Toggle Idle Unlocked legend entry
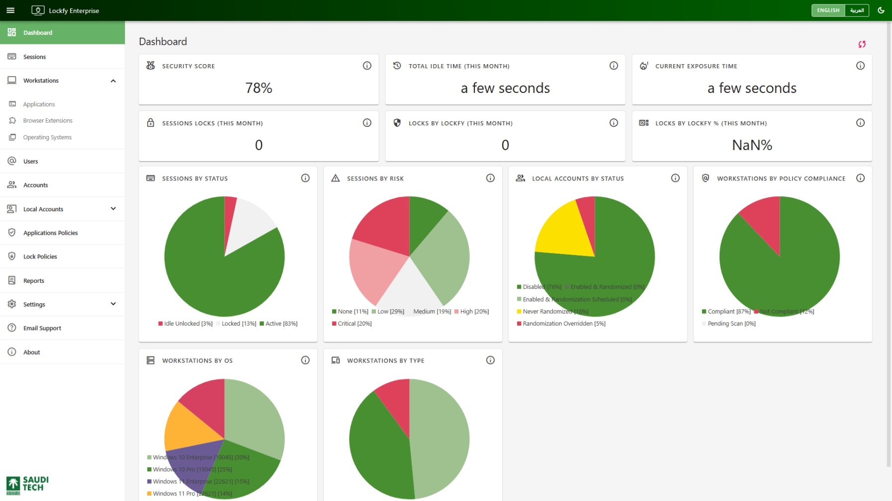The image size is (892, 501). (185, 324)
